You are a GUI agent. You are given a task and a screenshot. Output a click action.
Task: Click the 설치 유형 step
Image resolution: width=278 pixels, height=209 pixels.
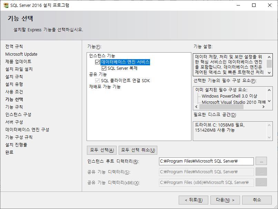[x=14, y=84]
